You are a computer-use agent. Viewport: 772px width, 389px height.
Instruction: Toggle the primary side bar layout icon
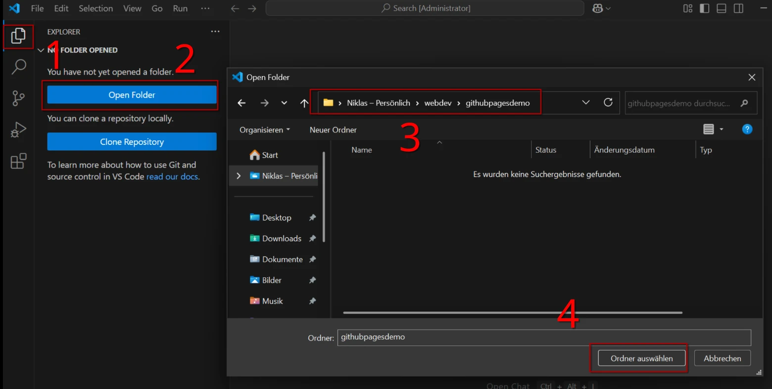click(704, 8)
